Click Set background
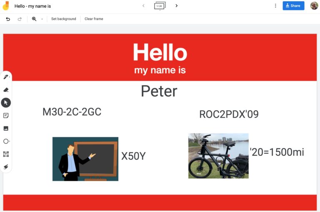 pos(63,19)
